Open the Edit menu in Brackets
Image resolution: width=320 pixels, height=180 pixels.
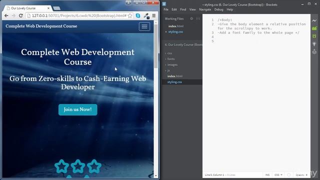[x=174, y=9]
